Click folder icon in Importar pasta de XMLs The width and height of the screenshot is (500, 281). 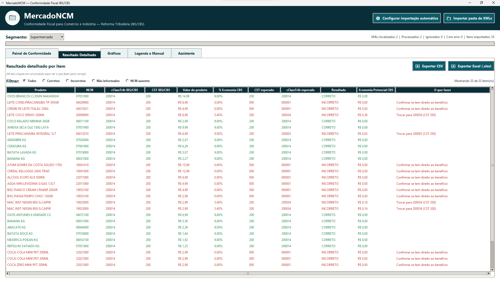pos(449,18)
